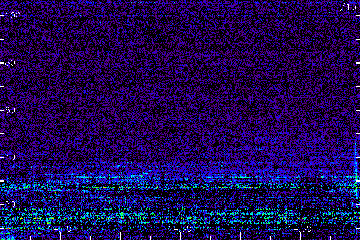Click the 80 frequency axis label
The height and width of the screenshot is (240, 360).
[x=10, y=63]
